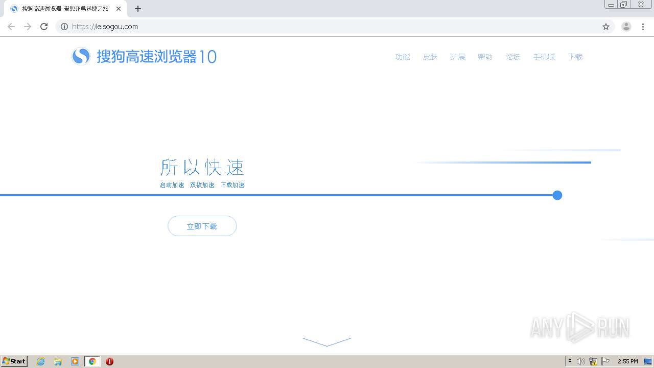Open the Chrome three-dot menu
This screenshot has height=368, width=654.
click(x=643, y=27)
